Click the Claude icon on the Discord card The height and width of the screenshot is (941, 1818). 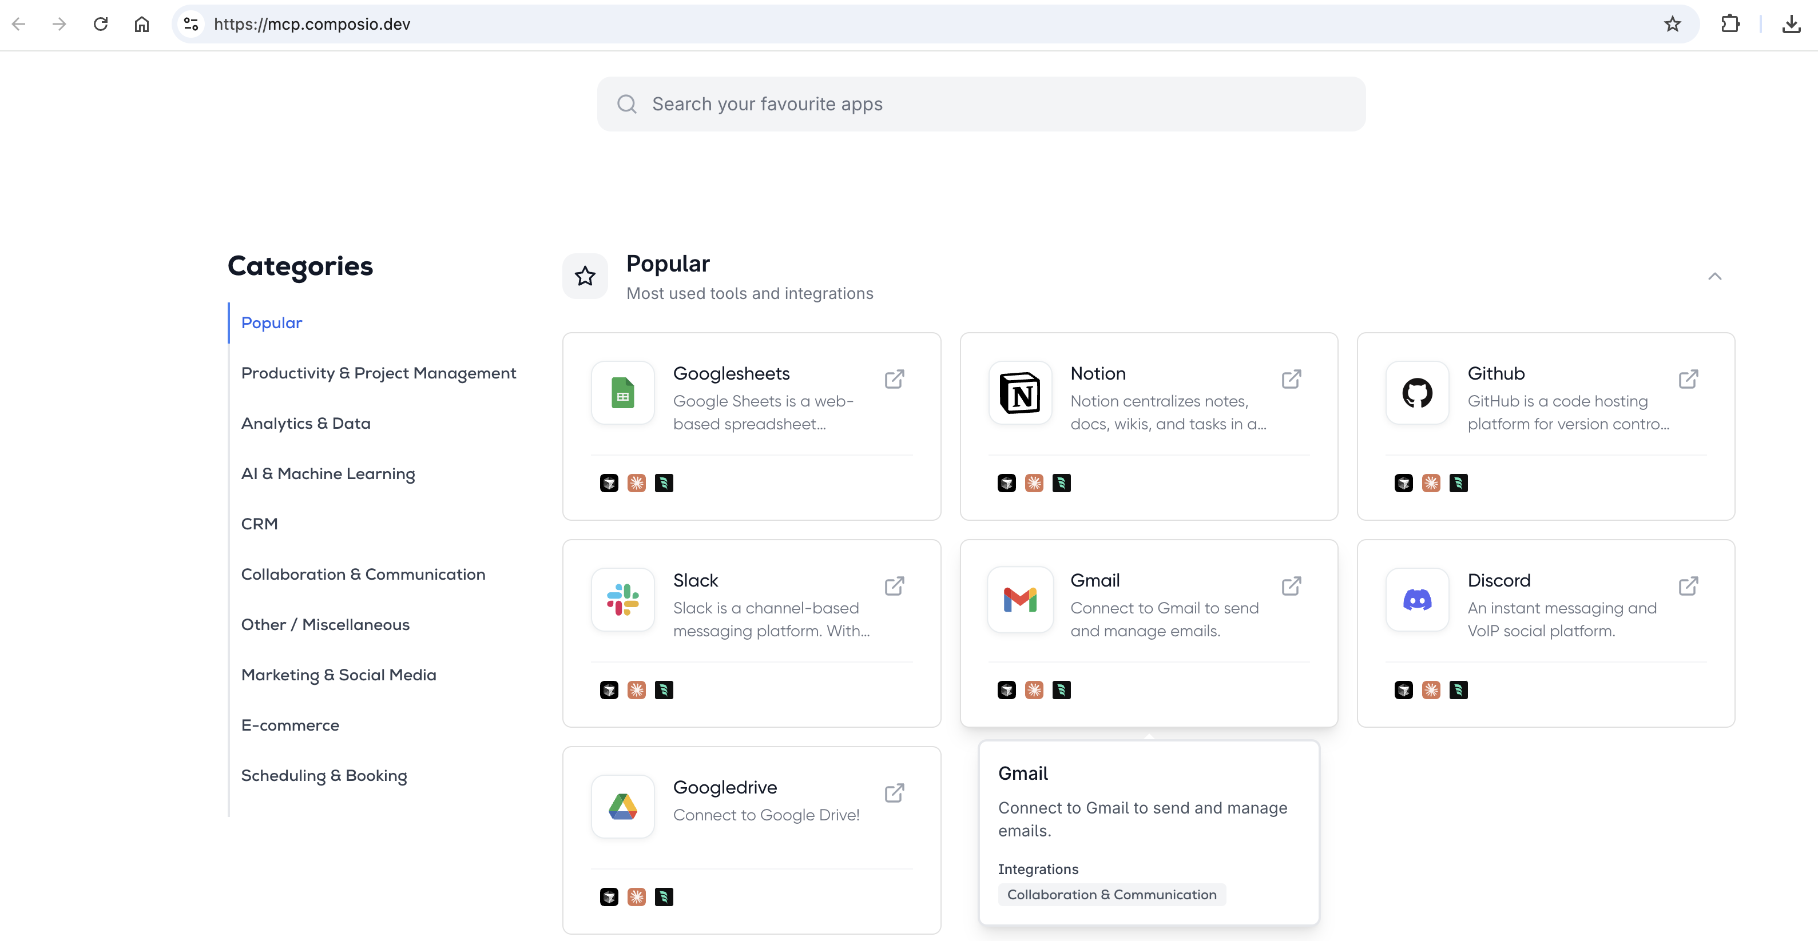1431,690
